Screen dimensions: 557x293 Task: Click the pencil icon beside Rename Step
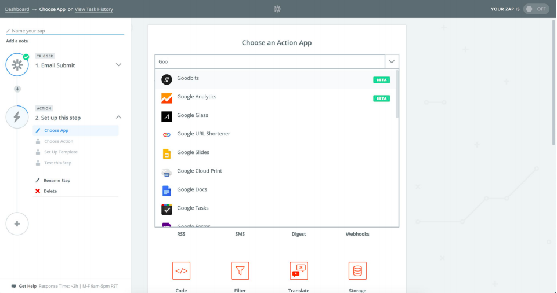[x=38, y=180]
